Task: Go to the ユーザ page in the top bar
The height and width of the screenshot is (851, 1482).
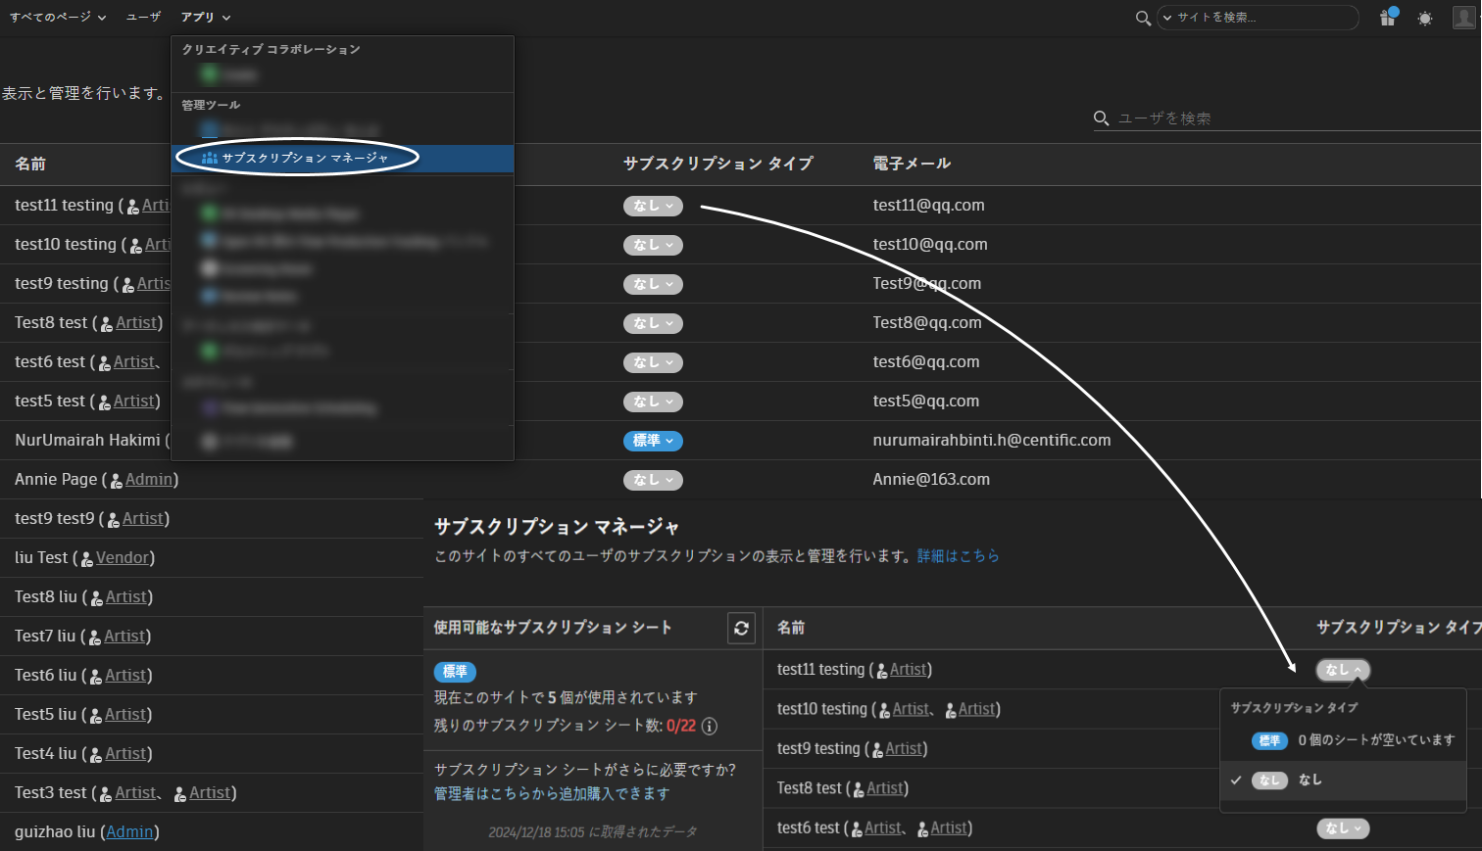Action: point(143,17)
